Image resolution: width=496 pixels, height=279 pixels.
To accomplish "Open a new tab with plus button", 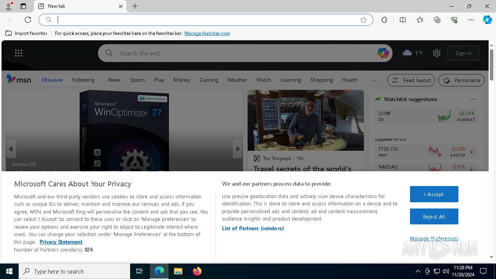I will pos(135,6).
